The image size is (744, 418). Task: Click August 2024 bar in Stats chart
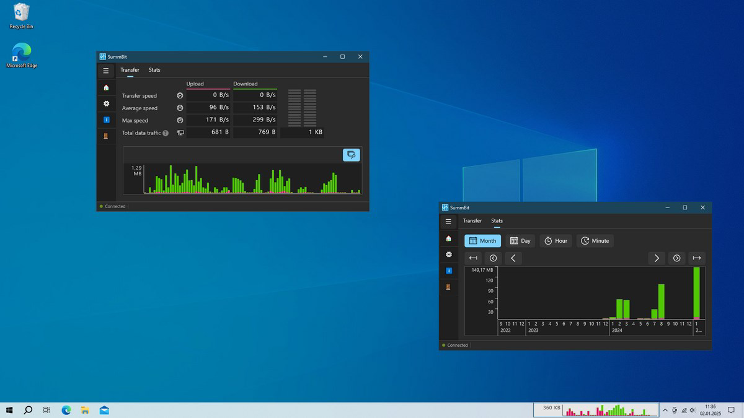[x=662, y=302]
